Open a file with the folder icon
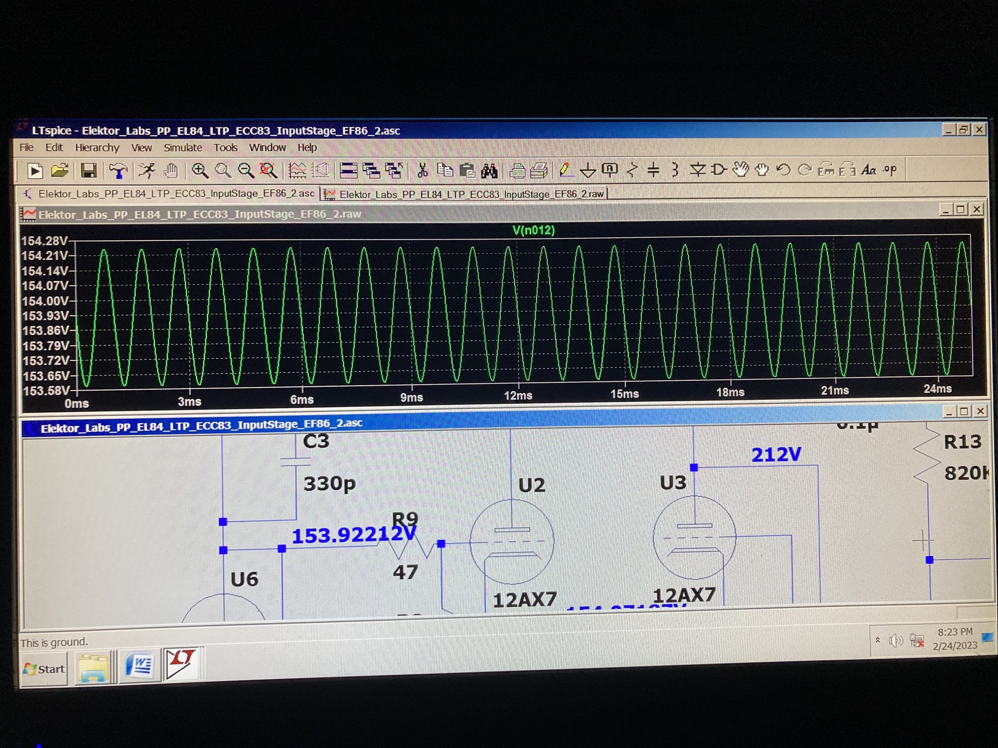 [x=59, y=170]
